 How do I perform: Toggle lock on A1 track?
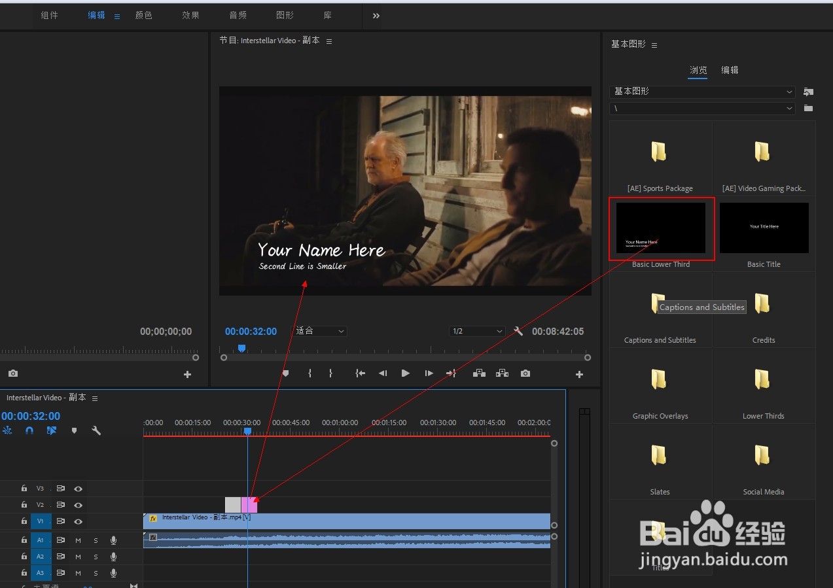pyautogui.click(x=24, y=540)
